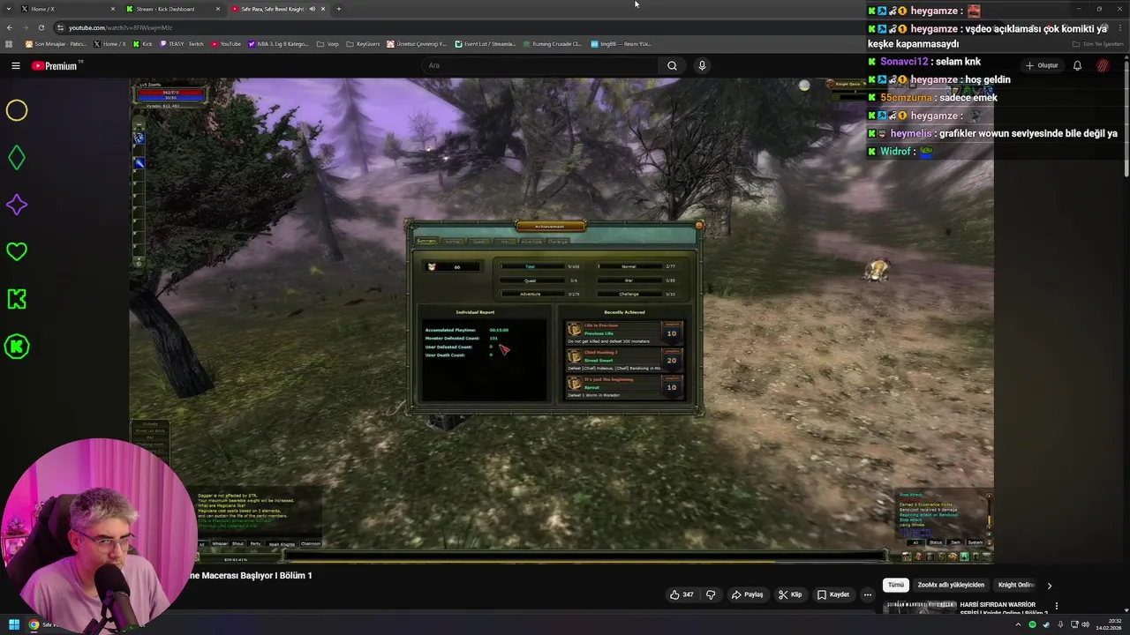Click the YouTube search magnifier button
The height and width of the screenshot is (635, 1130).
(x=672, y=65)
